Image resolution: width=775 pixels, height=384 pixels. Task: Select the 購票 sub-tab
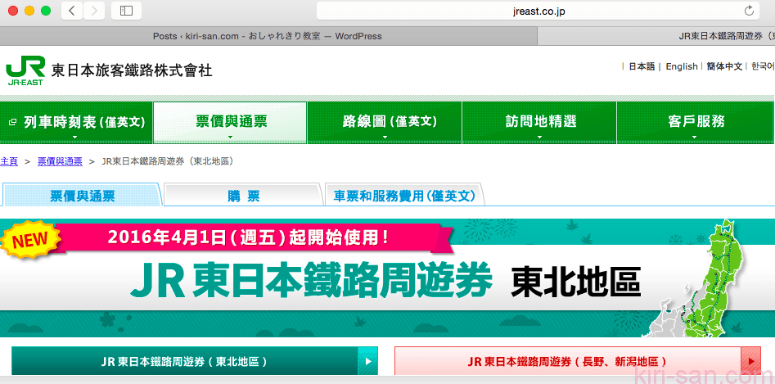coord(243,196)
